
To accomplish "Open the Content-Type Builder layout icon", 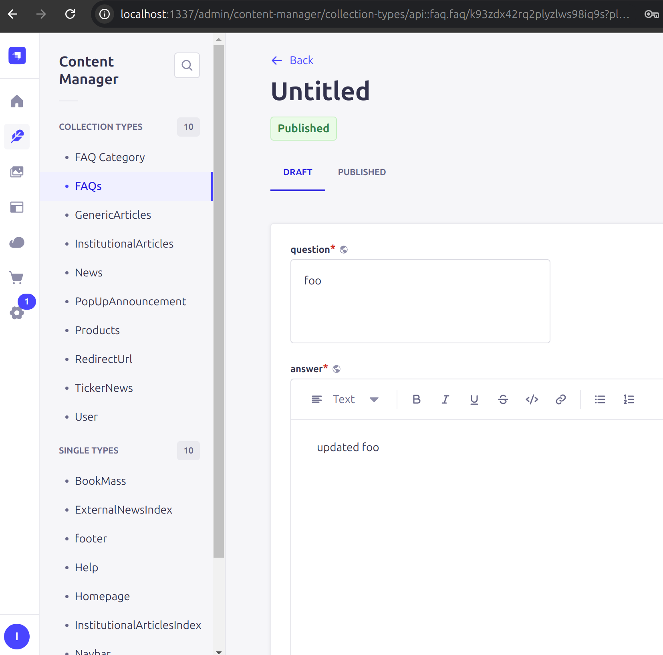I will tap(17, 207).
